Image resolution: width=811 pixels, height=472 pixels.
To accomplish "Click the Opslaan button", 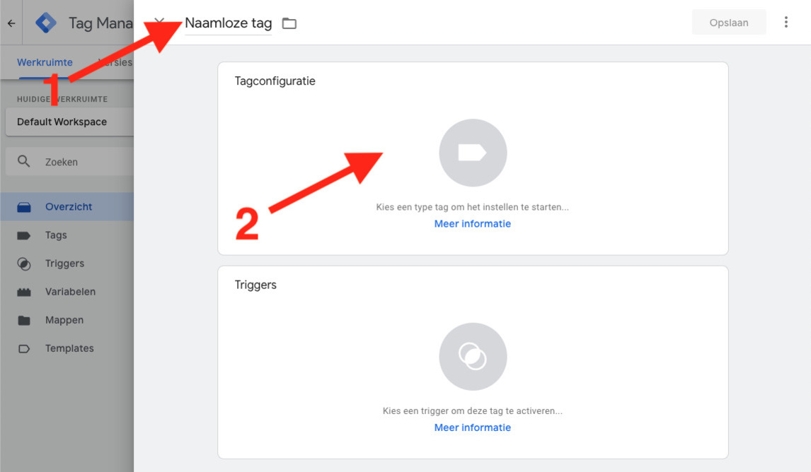I will [x=729, y=22].
